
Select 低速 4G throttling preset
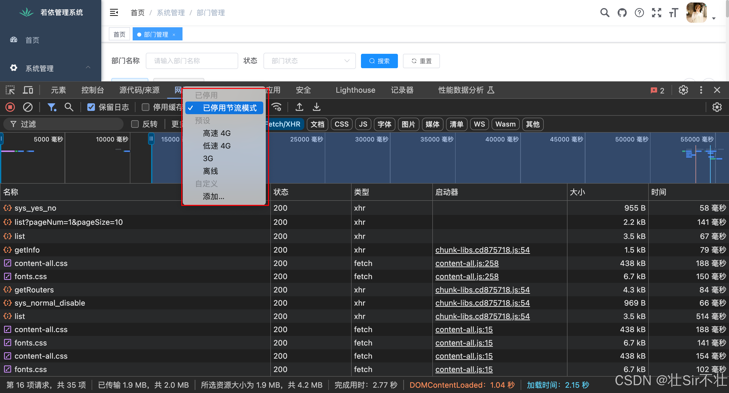click(216, 146)
